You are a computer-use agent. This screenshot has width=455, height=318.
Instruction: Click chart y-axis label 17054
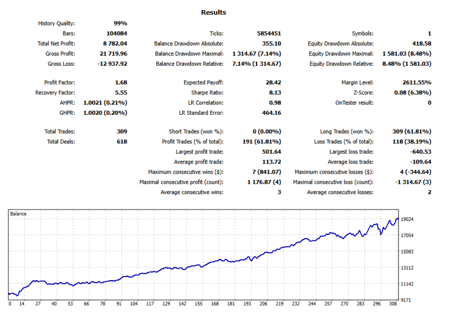(x=407, y=236)
